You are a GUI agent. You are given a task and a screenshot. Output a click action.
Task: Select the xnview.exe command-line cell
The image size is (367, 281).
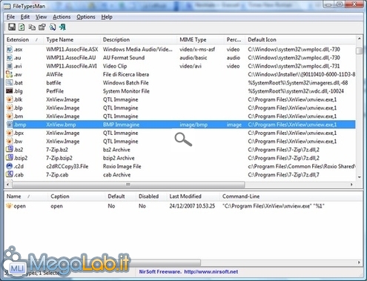tap(273, 206)
